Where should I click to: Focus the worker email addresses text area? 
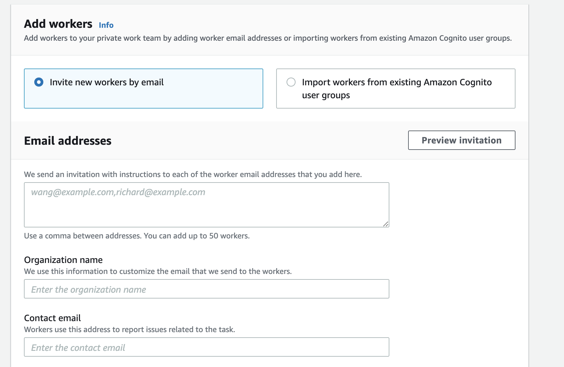(206, 205)
